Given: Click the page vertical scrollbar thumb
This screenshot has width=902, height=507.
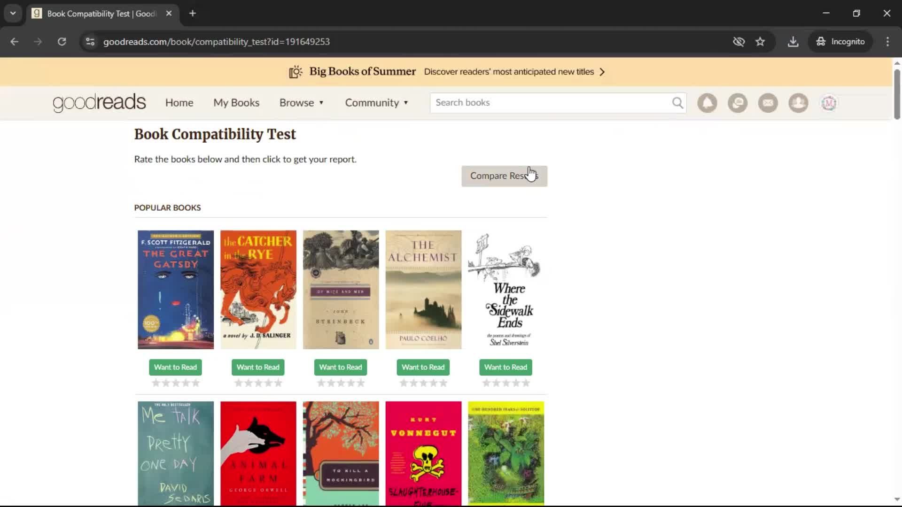Looking at the screenshot, I should pyautogui.click(x=897, y=94).
